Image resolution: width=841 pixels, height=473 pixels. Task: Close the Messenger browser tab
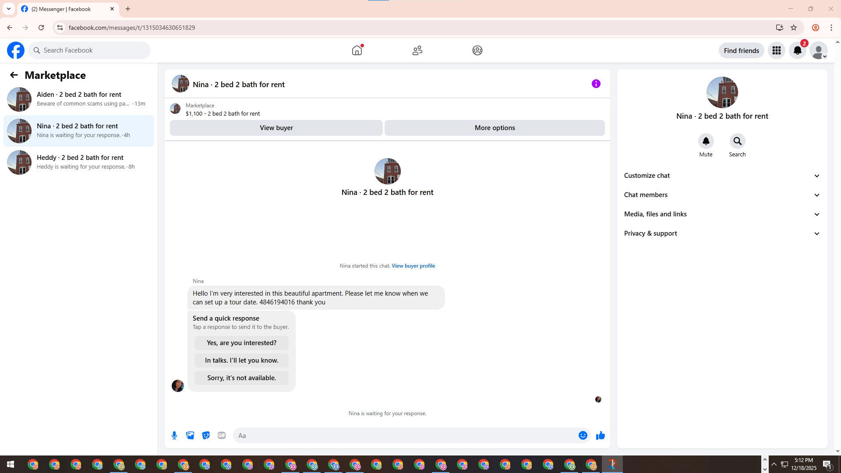pos(112,9)
